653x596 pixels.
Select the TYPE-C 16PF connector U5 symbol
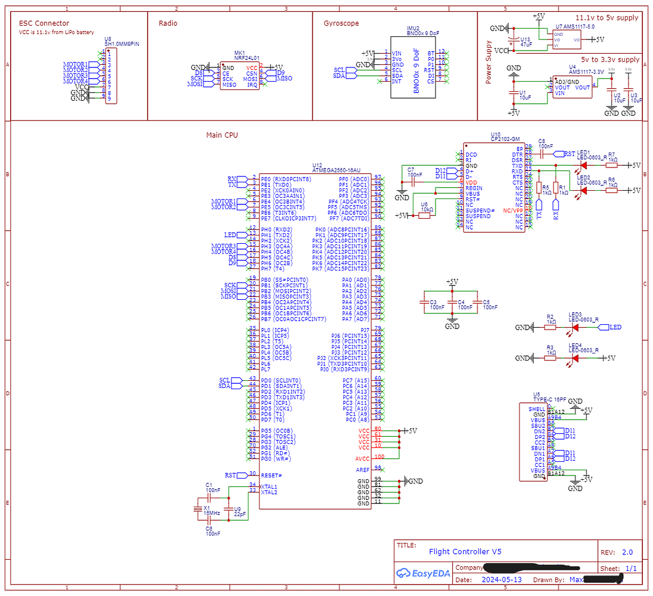(x=533, y=441)
